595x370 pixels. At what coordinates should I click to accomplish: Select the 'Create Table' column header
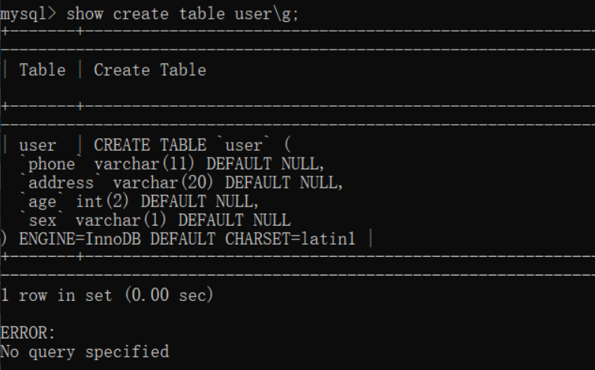[149, 70]
